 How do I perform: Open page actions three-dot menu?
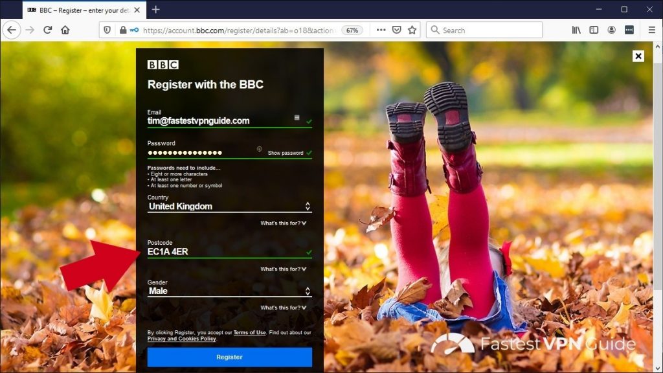click(x=381, y=30)
